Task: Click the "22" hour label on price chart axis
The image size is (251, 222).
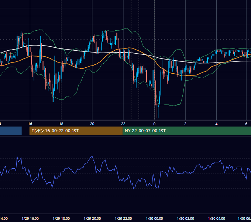Action: 123,124
